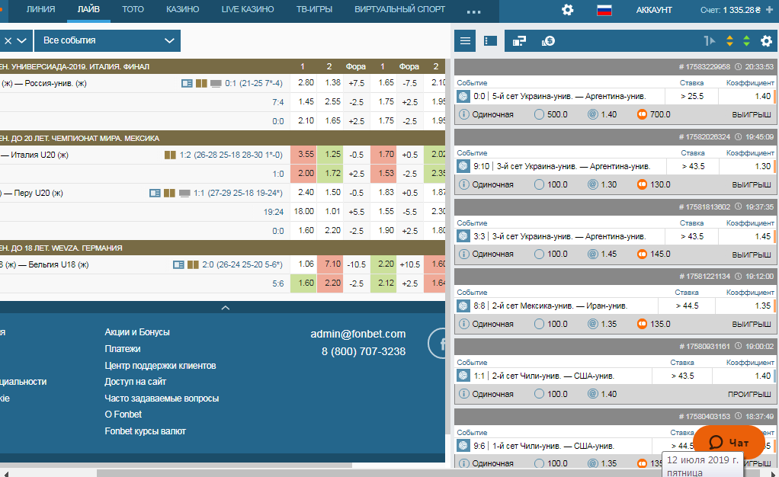779x477 pixels.
Task: Click bet number # 17582026324 header
Action: pyautogui.click(x=704, y=136)
